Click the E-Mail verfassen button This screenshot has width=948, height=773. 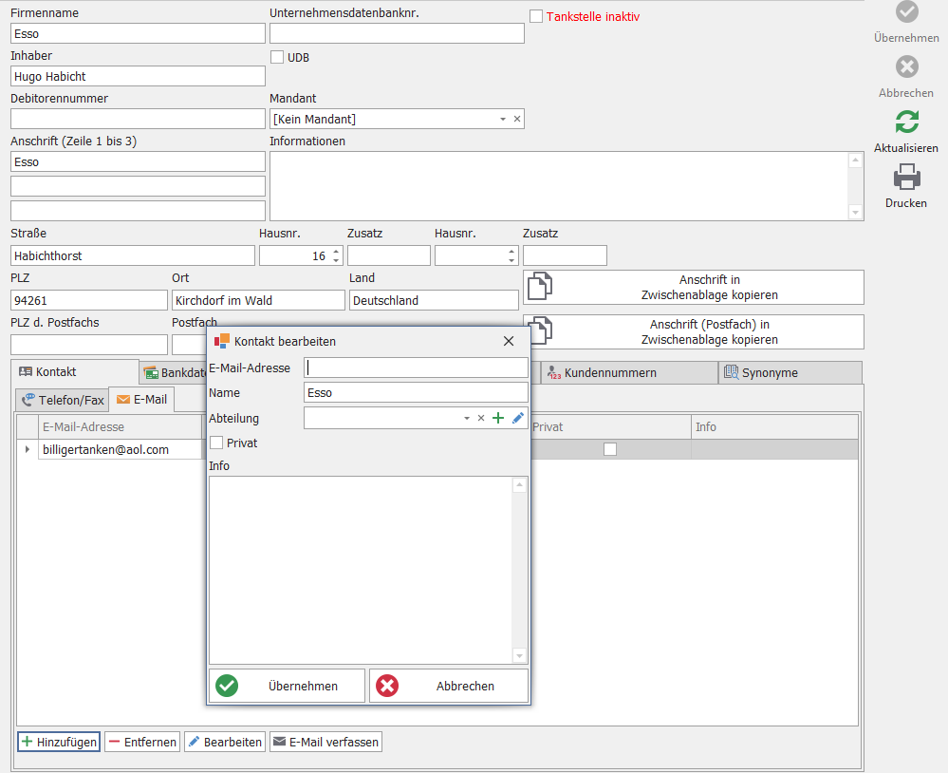click(325, 742)
